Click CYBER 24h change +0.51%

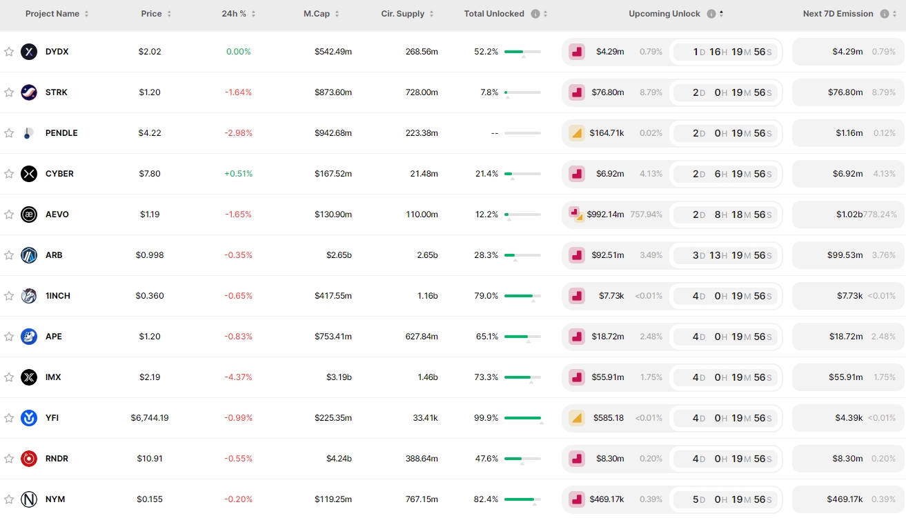[x=239, y=174]
